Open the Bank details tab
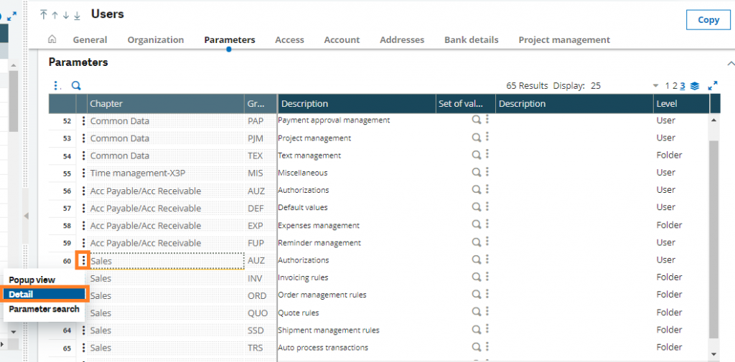Image resolution: width=735 pixels, height=362 pixels. coord(471,40)
